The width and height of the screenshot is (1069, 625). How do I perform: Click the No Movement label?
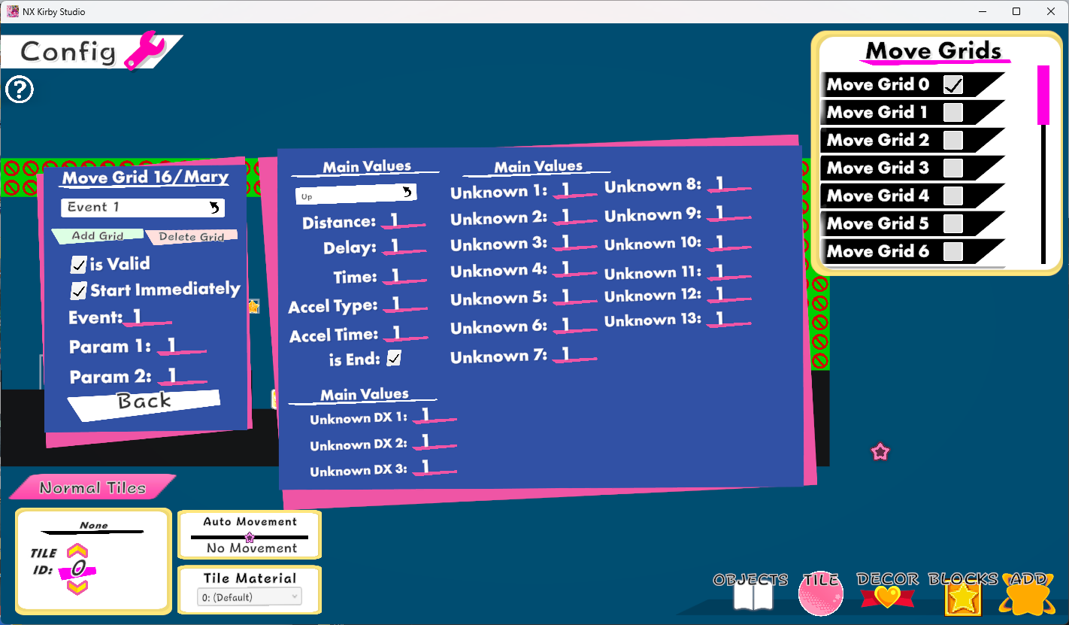[x=252, y=548]
